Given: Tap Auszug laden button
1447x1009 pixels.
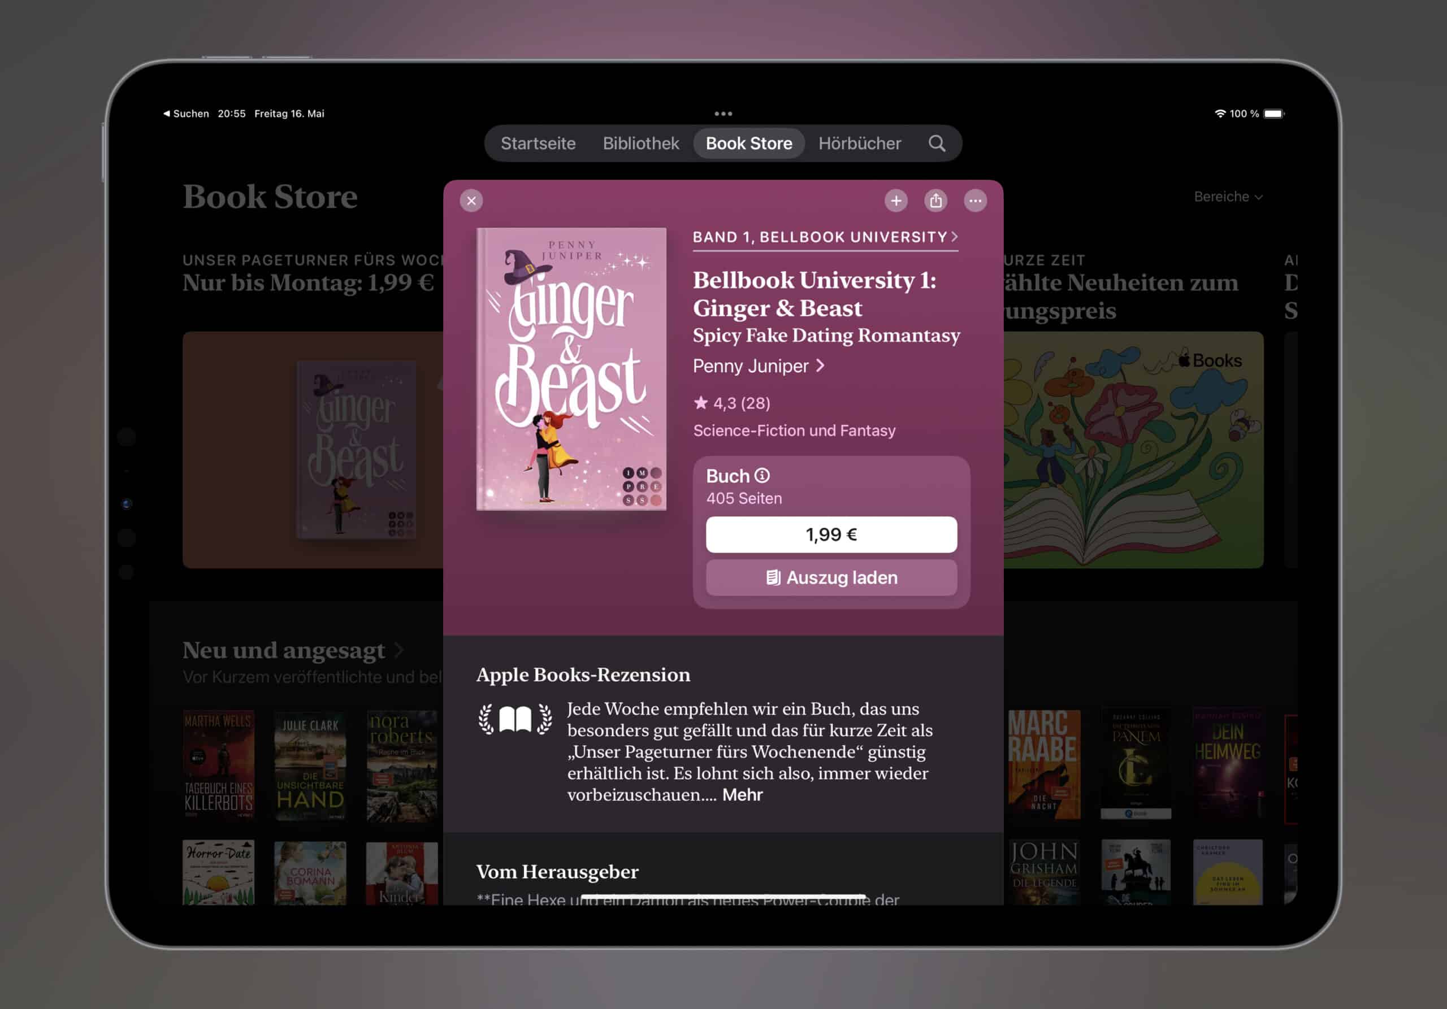Looking at the screenshot, I should [x=831, y=577].
